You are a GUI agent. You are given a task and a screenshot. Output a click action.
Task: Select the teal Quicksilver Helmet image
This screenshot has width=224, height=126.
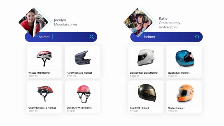(x=185, y=58)
